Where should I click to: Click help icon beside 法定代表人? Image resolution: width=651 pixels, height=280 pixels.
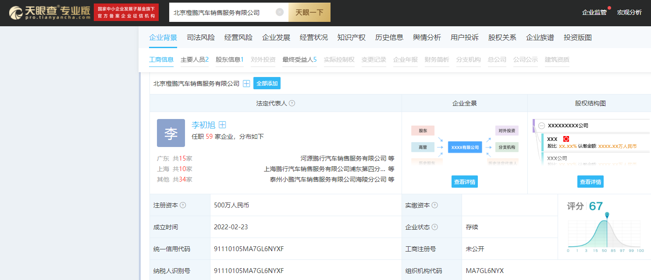pos(292,103)
